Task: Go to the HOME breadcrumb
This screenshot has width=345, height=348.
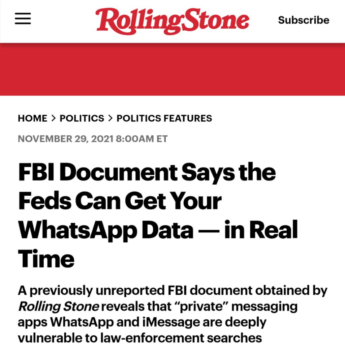Action: click(32, 118)
